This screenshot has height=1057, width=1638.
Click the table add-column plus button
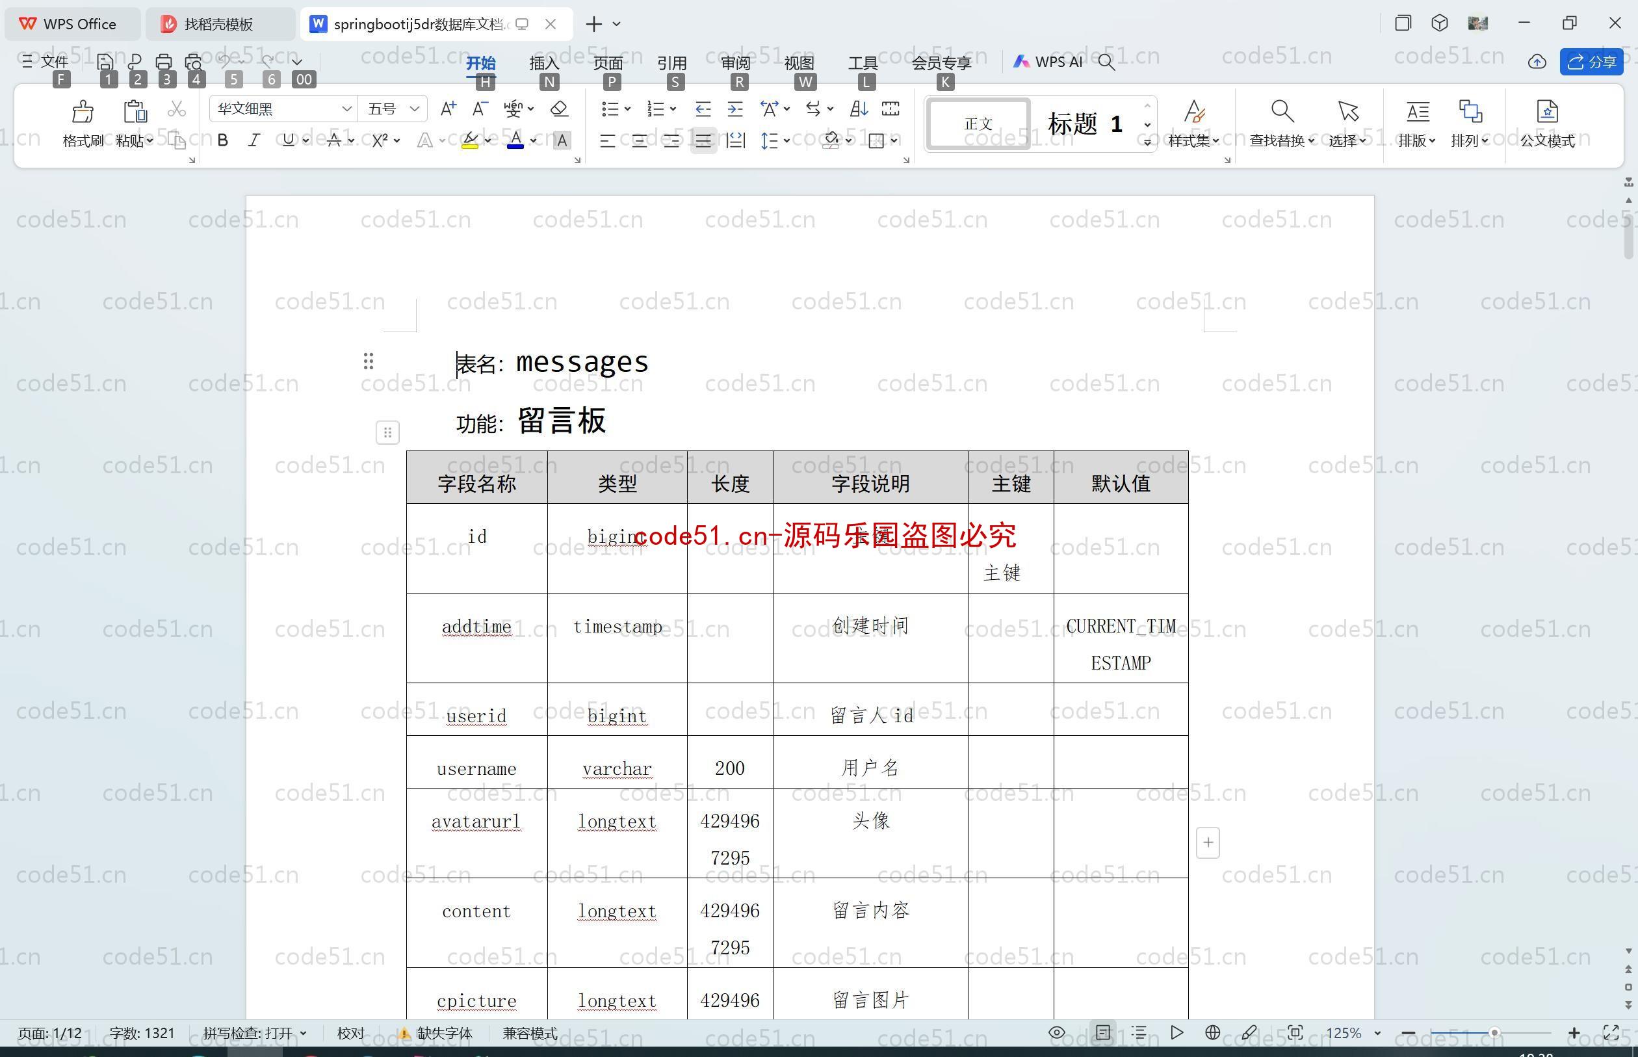click(x=1208, y=843)
